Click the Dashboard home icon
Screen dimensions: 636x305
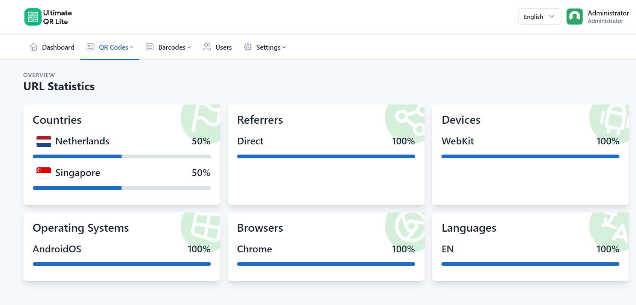pyautogui.click(x=33, y=47)
